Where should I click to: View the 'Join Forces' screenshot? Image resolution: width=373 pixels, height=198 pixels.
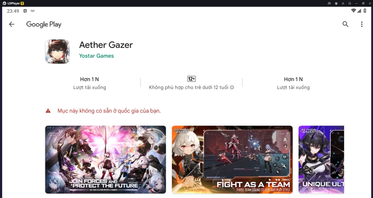(x=106, y=159)
